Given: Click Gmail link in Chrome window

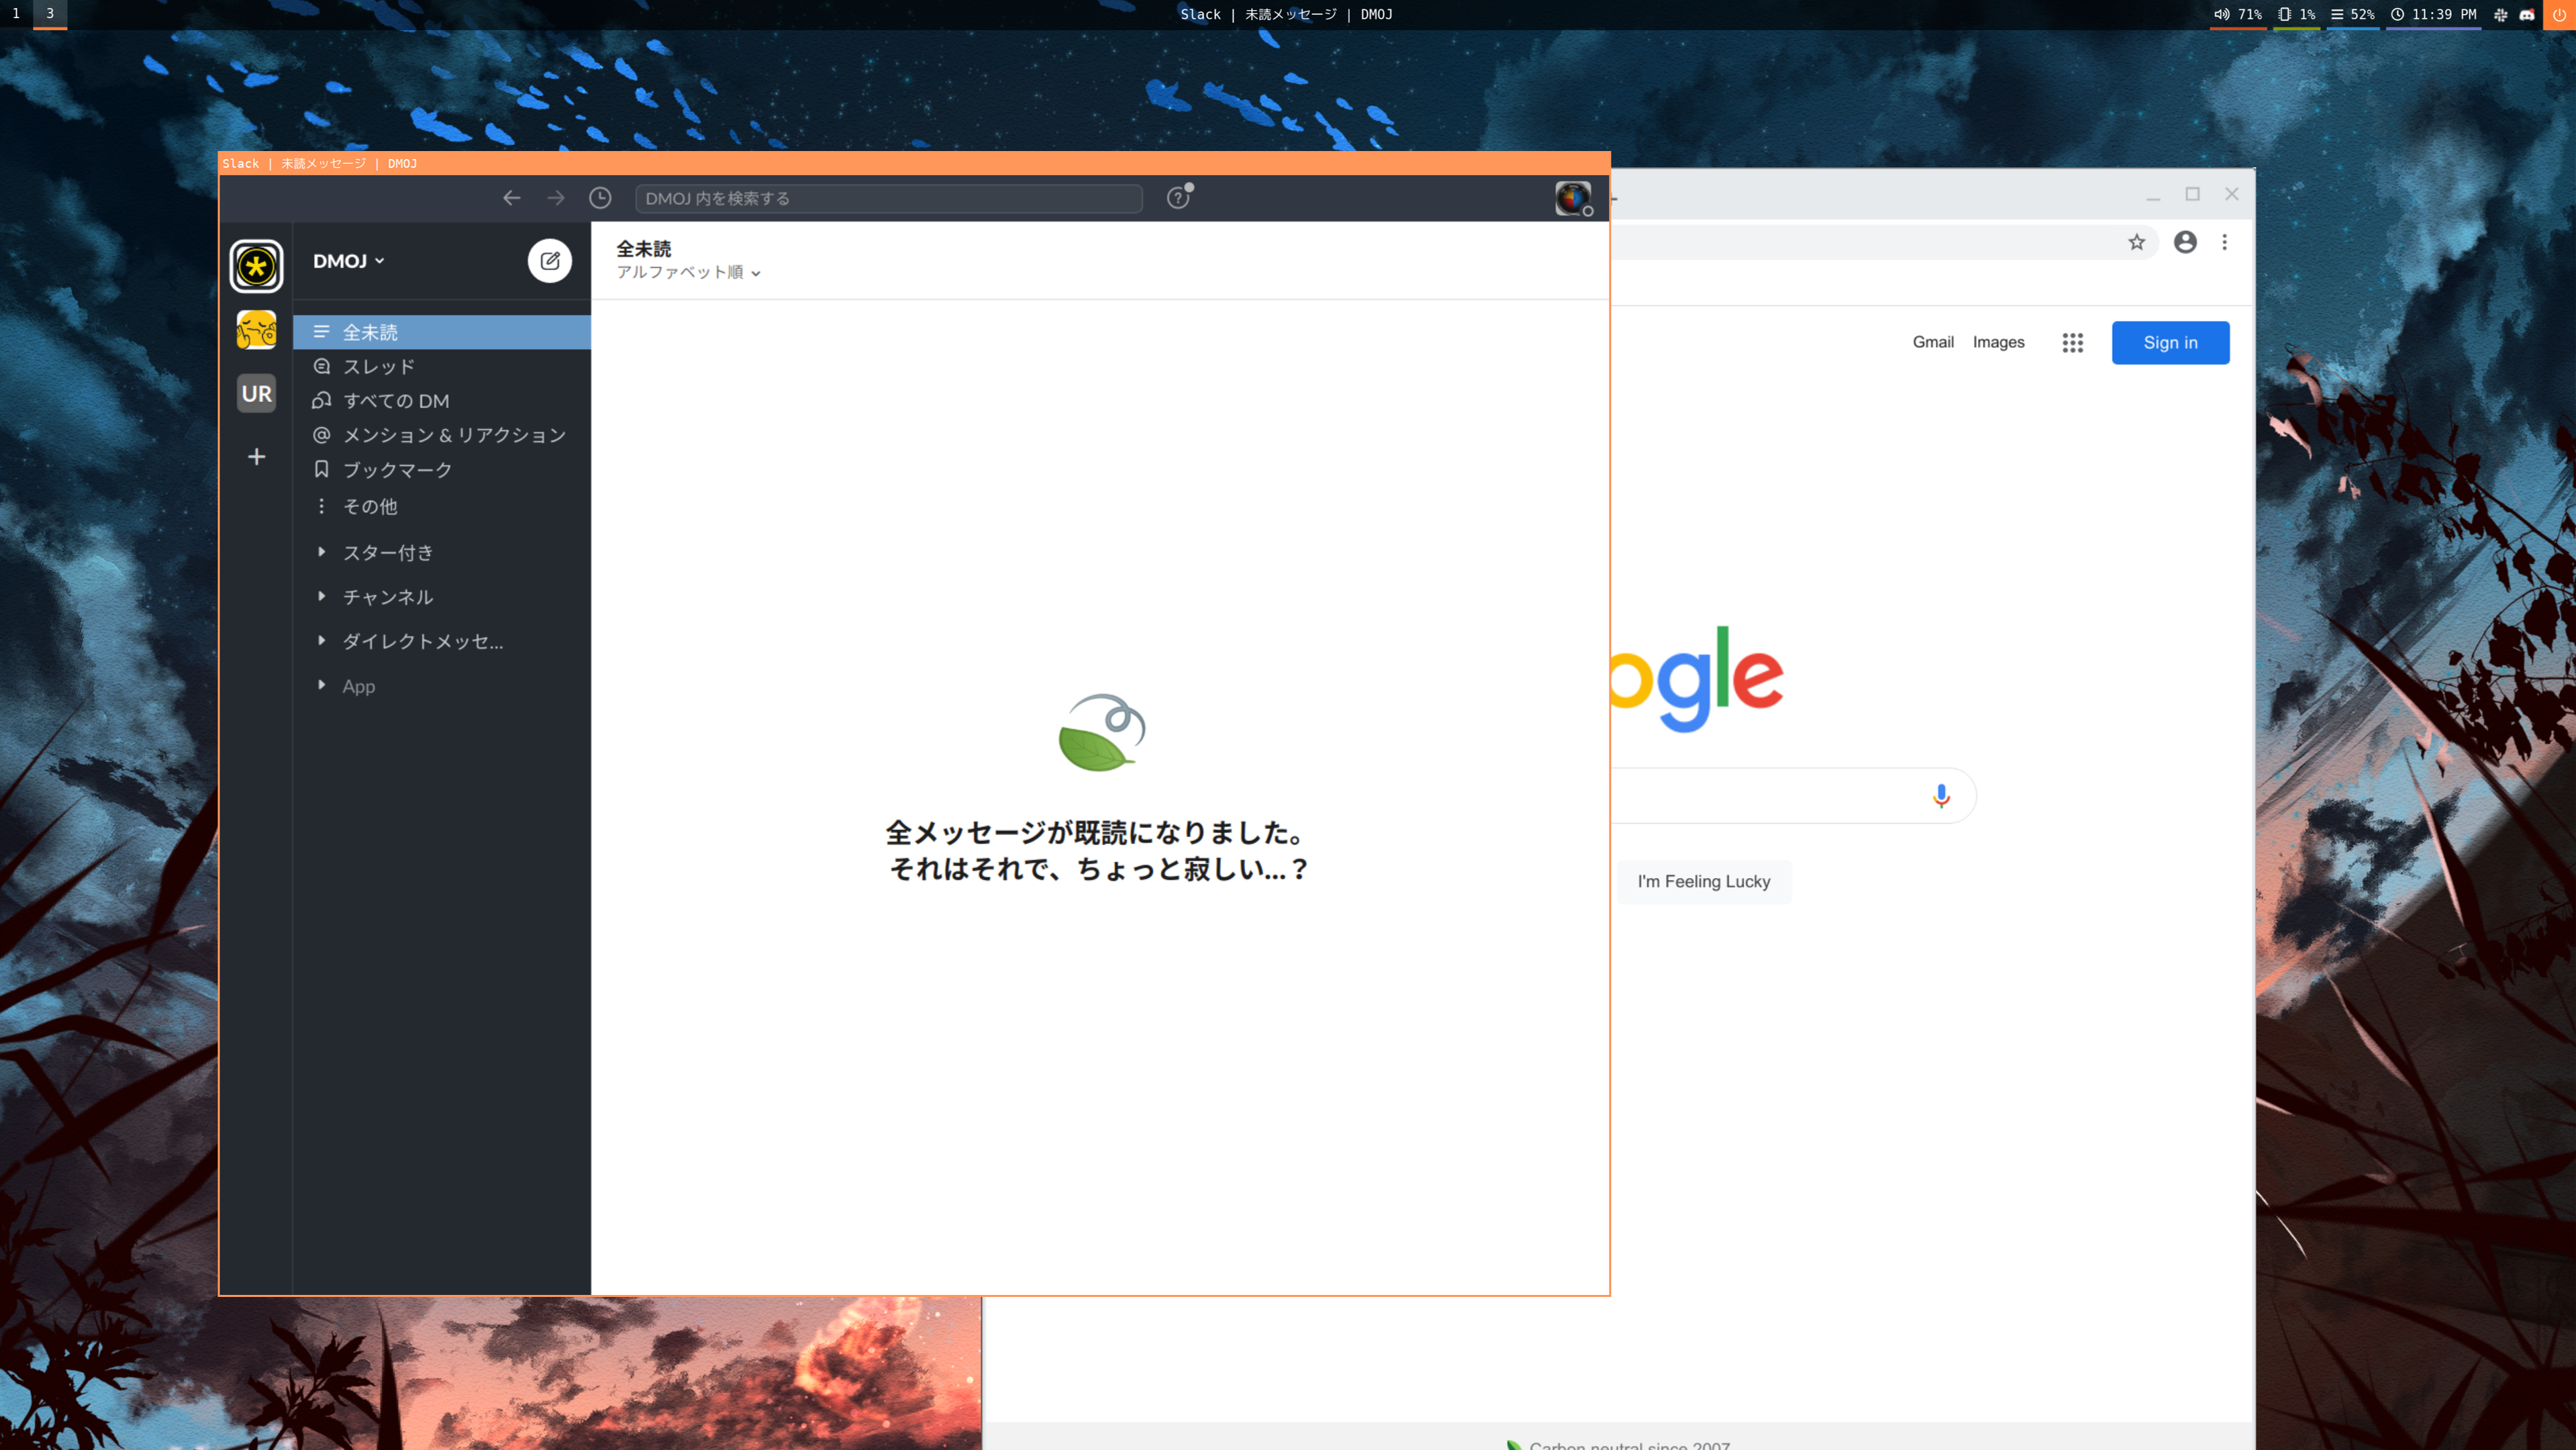Looking at the screenshot, I should coord(1933,342).
